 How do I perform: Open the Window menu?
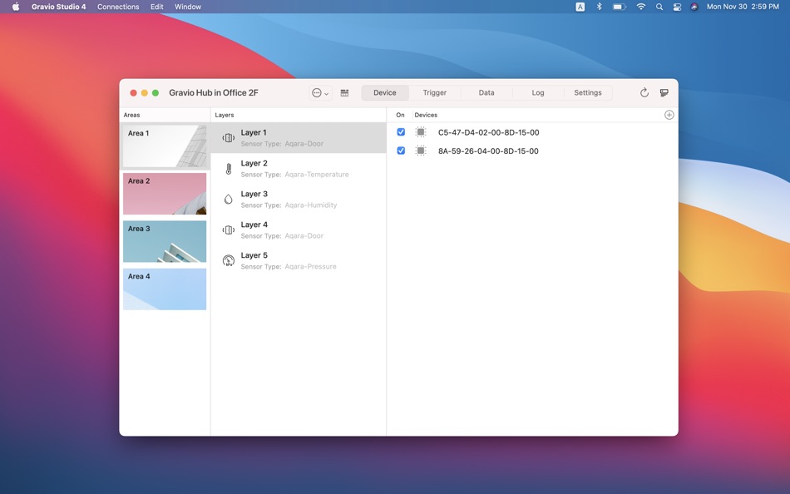pyautogui.click(x=187, y=7)
